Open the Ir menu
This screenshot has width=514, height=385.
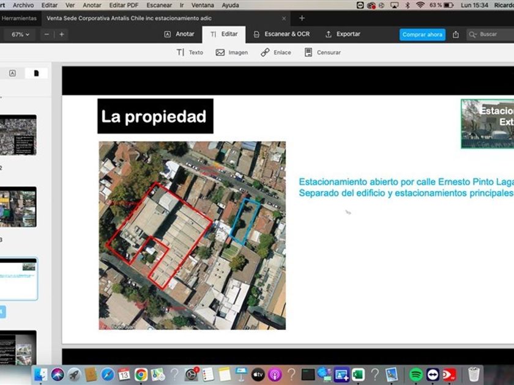[x=182, y=5]
